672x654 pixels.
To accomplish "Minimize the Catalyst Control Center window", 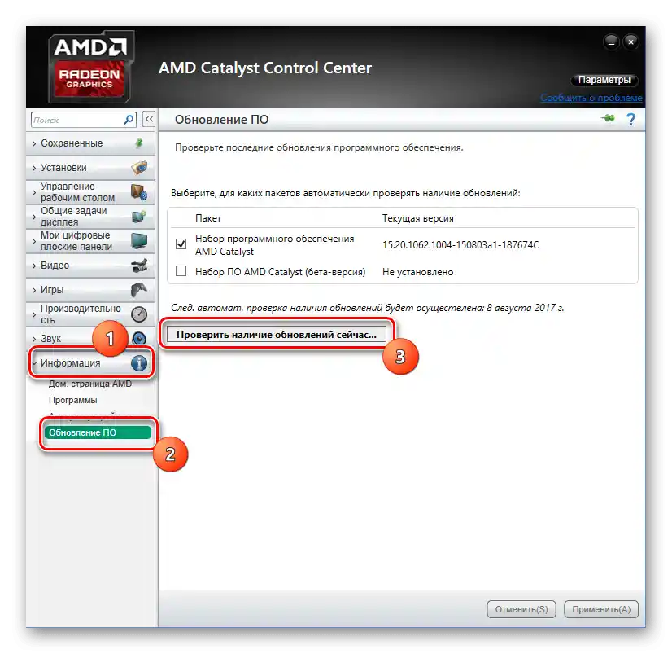I will [611, 42].
